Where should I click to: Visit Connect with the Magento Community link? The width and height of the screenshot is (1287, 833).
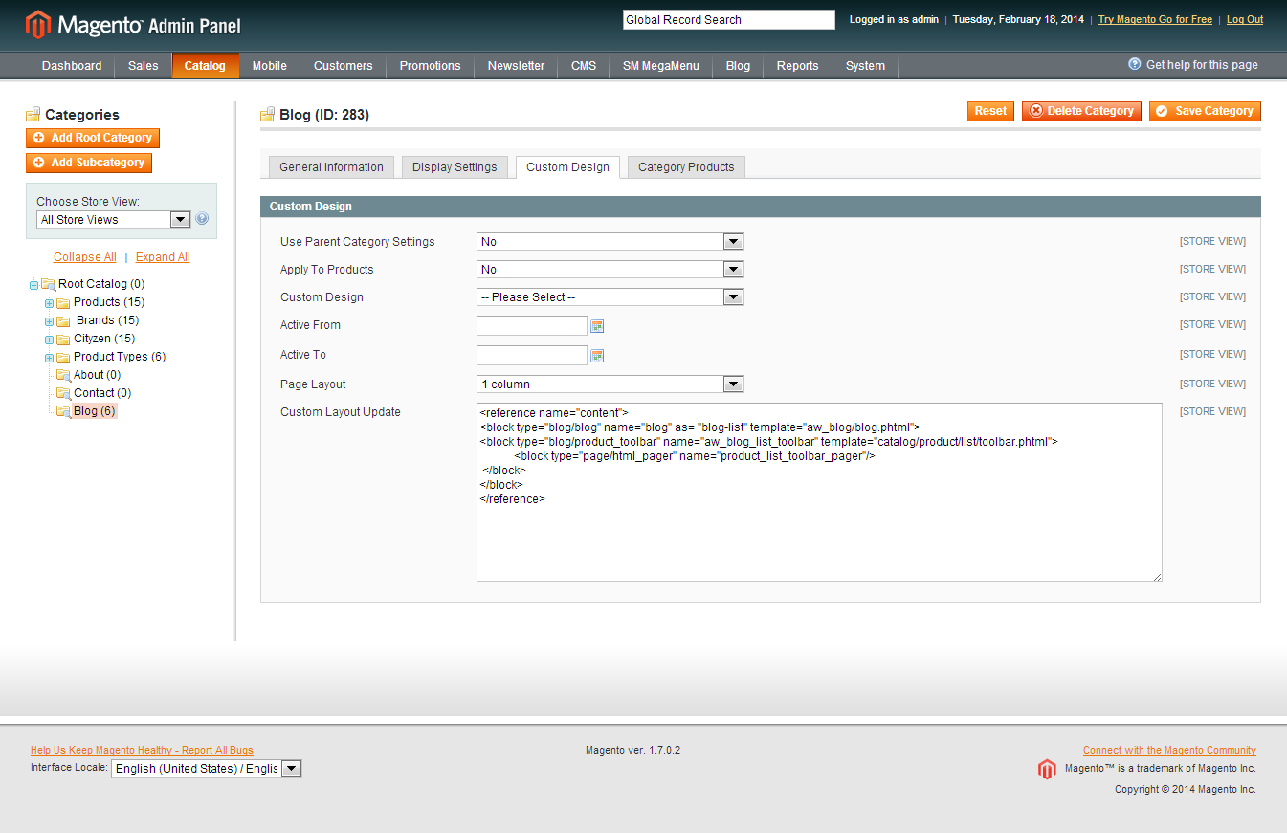pos(1169,751)
